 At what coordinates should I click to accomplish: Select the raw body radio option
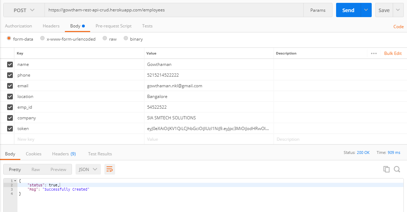pos(105,38)
